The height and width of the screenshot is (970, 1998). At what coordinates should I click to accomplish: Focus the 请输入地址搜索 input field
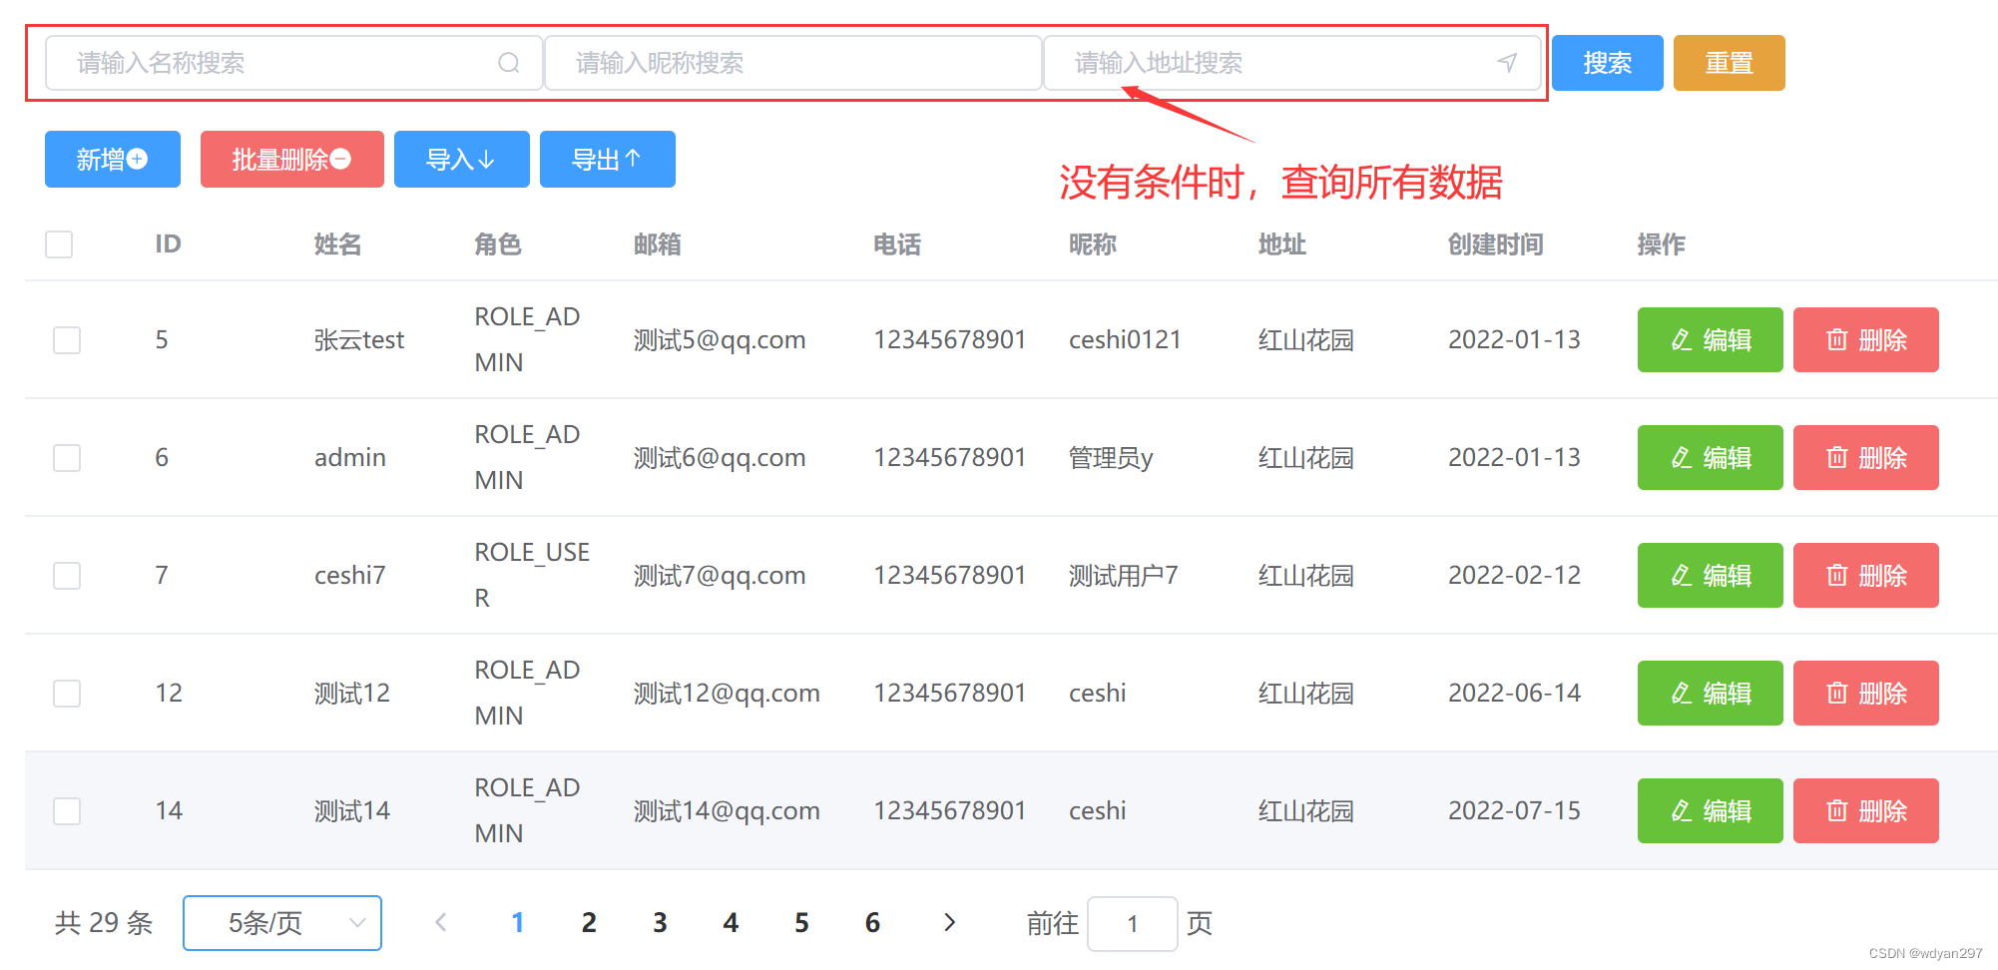pos(1292,63)
